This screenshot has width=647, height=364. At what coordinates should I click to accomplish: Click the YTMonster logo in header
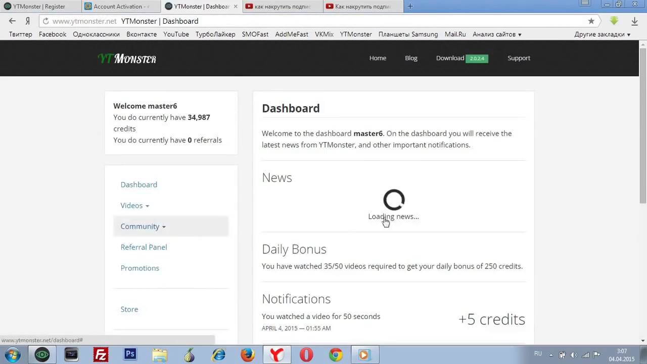coord(127,59)
